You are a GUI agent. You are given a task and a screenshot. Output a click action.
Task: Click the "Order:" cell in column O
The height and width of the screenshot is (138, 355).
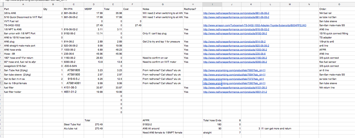[x=323, y=9]
